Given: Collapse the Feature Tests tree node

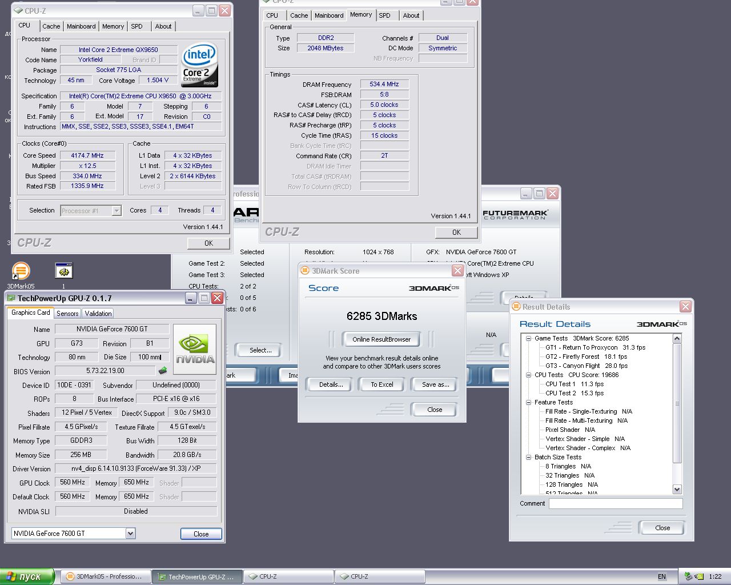Looking at the screenshot, I should tap(529, 402).
